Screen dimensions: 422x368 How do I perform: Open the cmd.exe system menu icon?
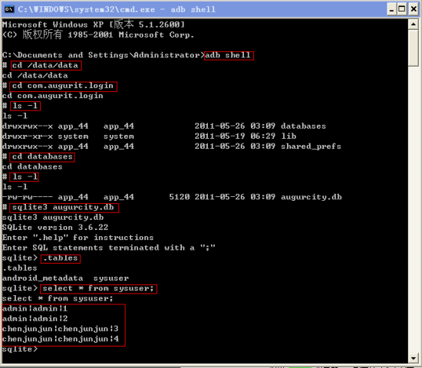coord(9,9)
